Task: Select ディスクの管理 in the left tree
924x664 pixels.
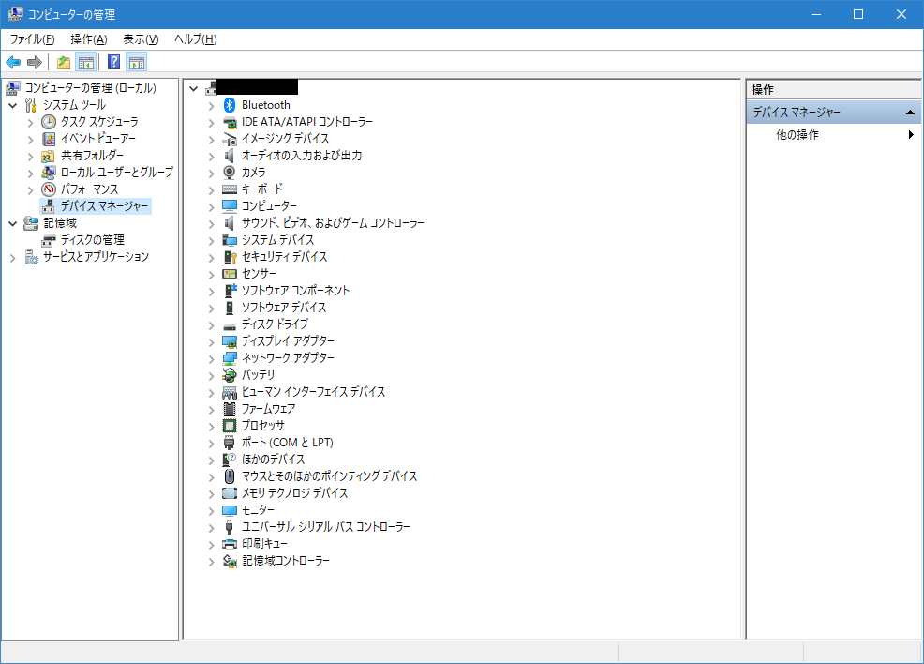Action: 92,240
